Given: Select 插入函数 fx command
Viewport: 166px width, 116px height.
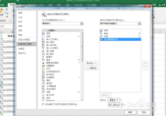Looking at the screenshot, I should 61,51.
